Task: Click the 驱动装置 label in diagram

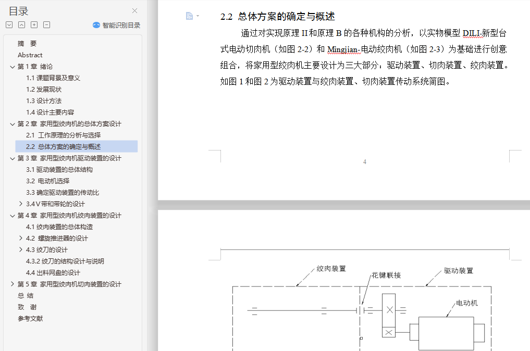Action: (x=459, y=271)
